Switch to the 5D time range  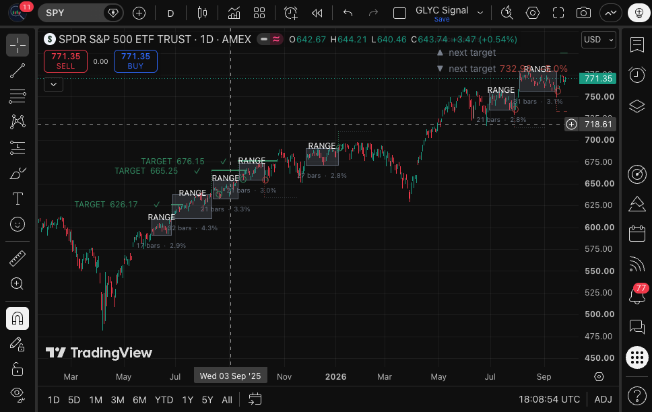tap(74, 400)
